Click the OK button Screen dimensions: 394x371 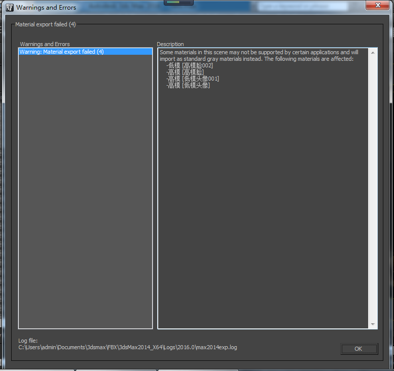click(359, 349)
